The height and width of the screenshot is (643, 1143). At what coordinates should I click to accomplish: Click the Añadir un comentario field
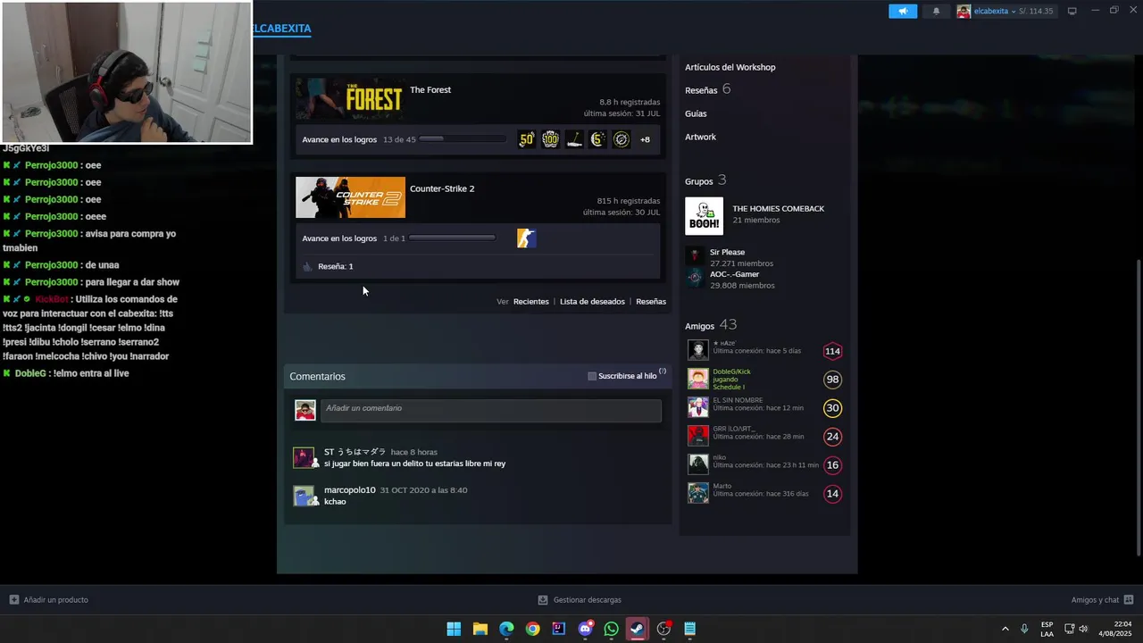tap(491, 410)
